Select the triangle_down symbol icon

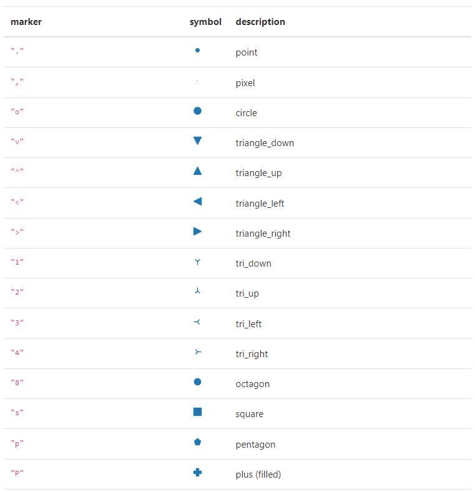click(197, 140)
